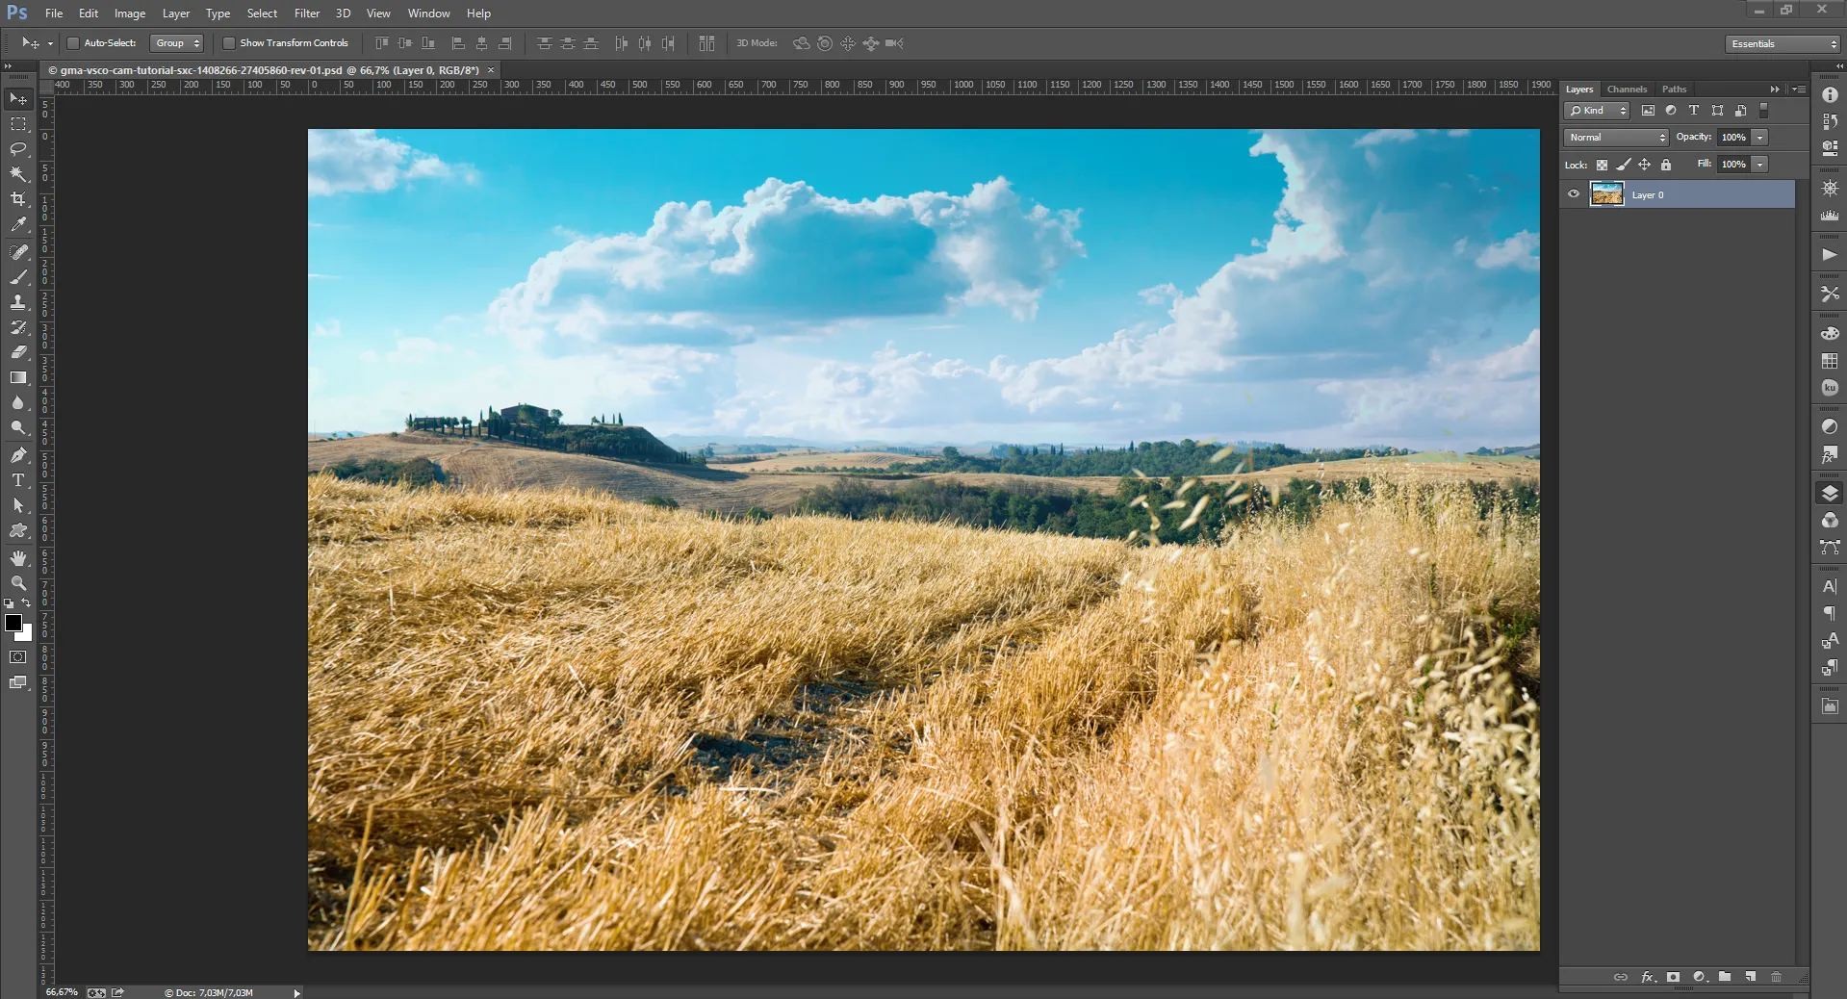Switch to the Channels tab

click(x=1627, y=90)
